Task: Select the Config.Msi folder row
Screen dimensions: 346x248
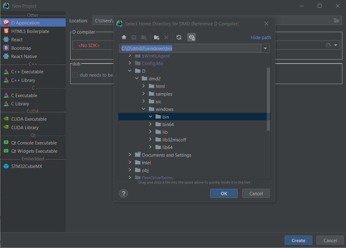Action: click(194, 63)
